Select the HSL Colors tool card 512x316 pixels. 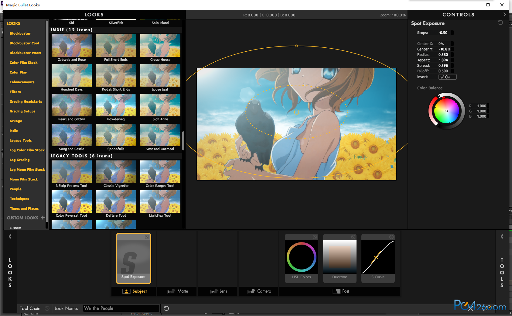point(302,258)
